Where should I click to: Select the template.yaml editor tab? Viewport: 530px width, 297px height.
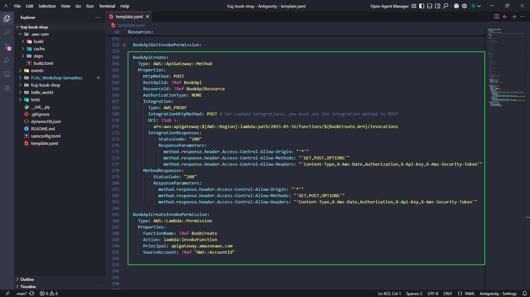[x=129, y=17]
